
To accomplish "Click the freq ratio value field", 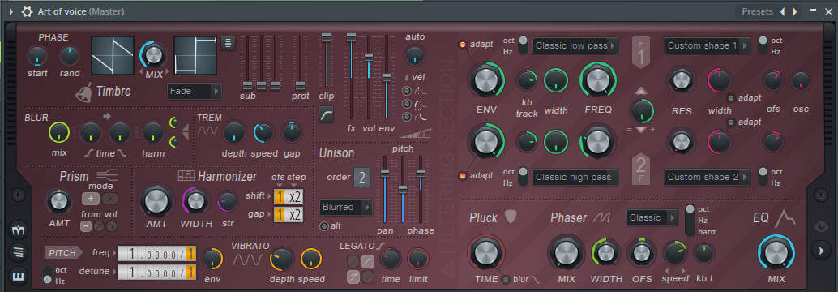I will coord(156,254).
